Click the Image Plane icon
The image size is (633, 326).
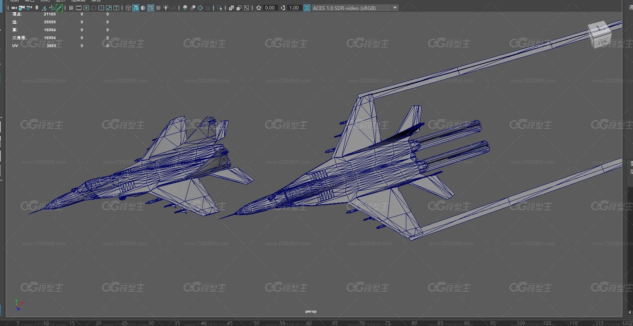(44, 8)
